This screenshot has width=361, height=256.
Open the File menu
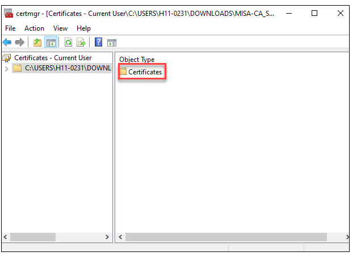pyautogui.click(x=10, y=28)
